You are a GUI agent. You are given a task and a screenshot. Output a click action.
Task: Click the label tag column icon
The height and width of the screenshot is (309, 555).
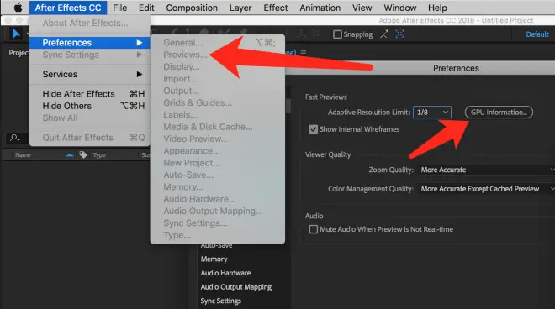pos(82,154)
